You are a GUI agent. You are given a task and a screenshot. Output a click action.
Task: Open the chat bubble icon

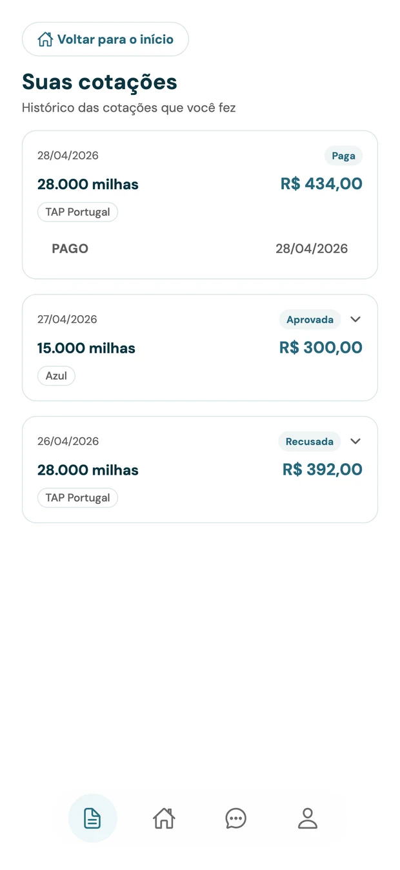(x=235, y=818)
